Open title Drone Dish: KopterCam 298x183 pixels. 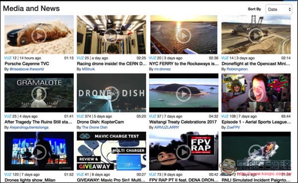(x=100, y=122)
